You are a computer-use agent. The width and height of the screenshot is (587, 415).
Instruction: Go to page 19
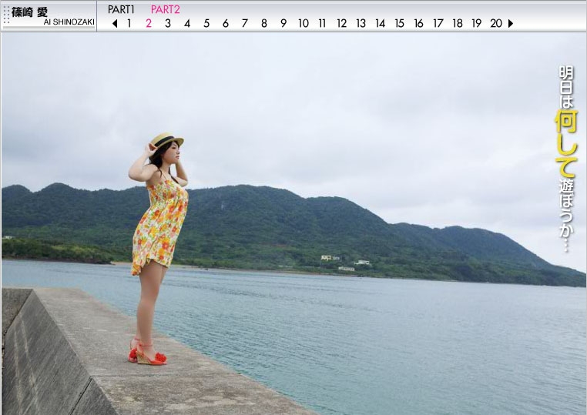tap(477, 24)
